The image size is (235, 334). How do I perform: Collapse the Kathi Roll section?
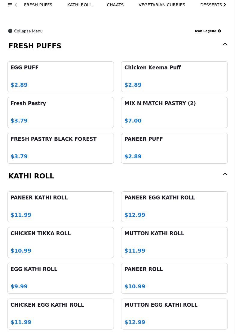[225, 174]
